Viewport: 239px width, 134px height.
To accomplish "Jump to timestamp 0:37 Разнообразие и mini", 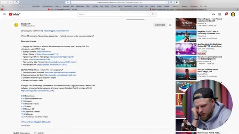I will [x=23, y=99].
